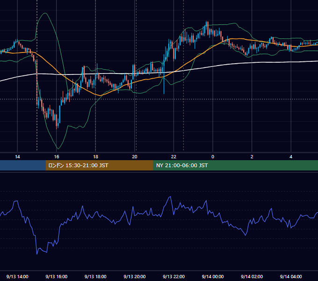Viewport: 318px width, 281px height.
Task: Click the 20 hour label on price chart axis
Action: [x=135, y=157]
